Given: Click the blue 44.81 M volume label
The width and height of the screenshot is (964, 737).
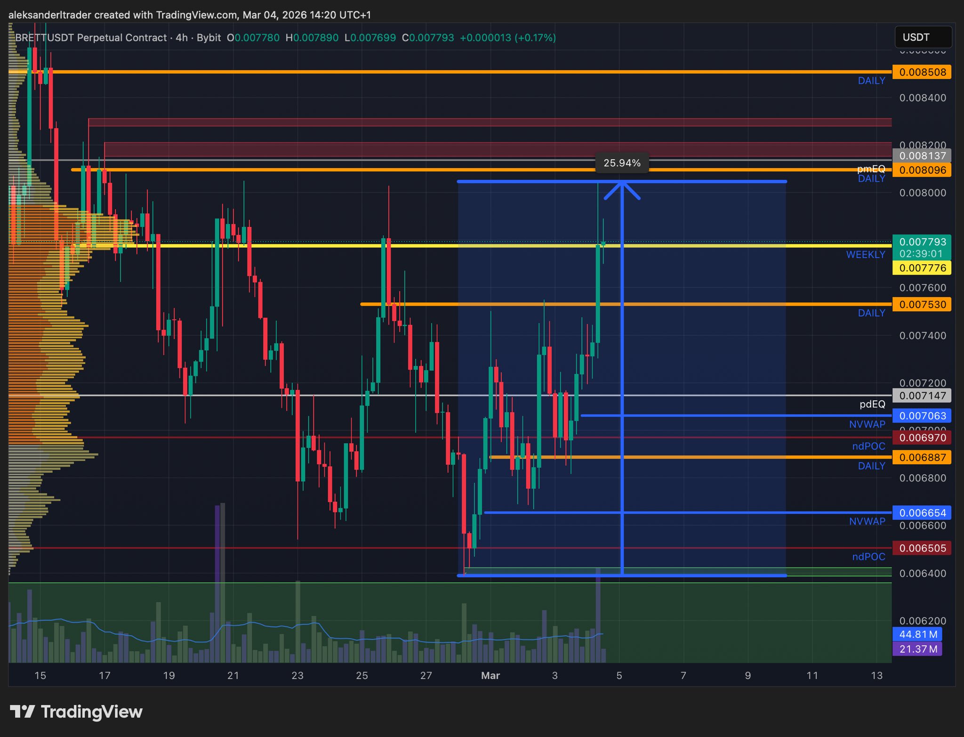Looking at the screenshot, I should pyautogui.click(x=918, y=634).
